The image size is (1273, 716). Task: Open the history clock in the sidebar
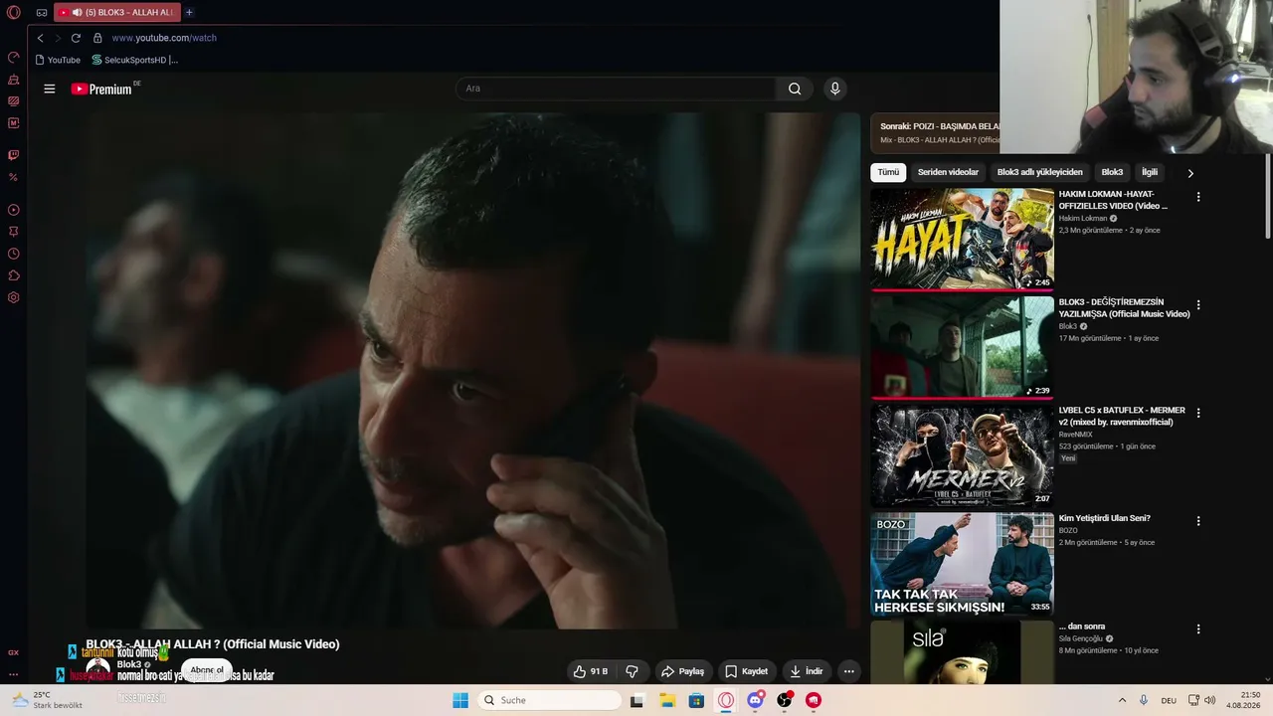(x=13, y=254)
